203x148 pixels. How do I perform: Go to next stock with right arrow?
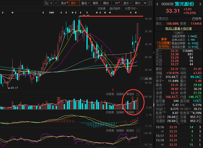click(x=200, y=4)
